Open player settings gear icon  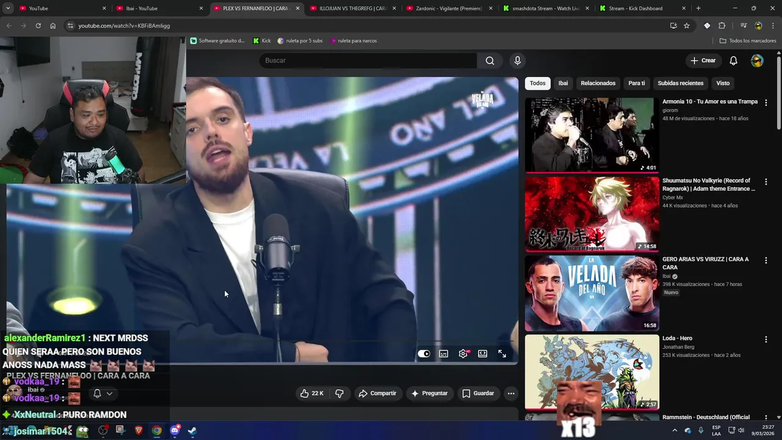coord(463,354)
